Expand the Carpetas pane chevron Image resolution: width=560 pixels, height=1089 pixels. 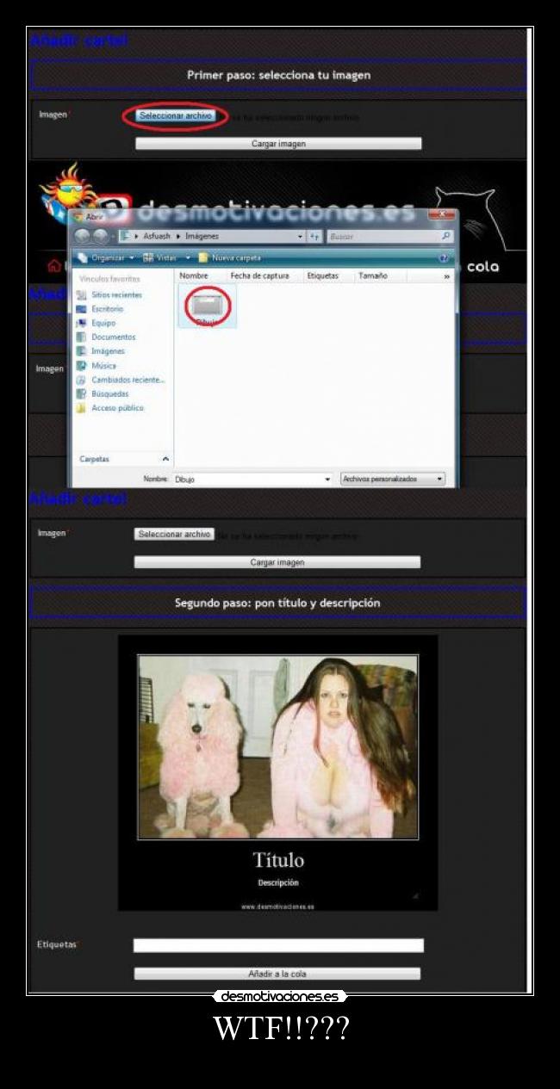165,459
